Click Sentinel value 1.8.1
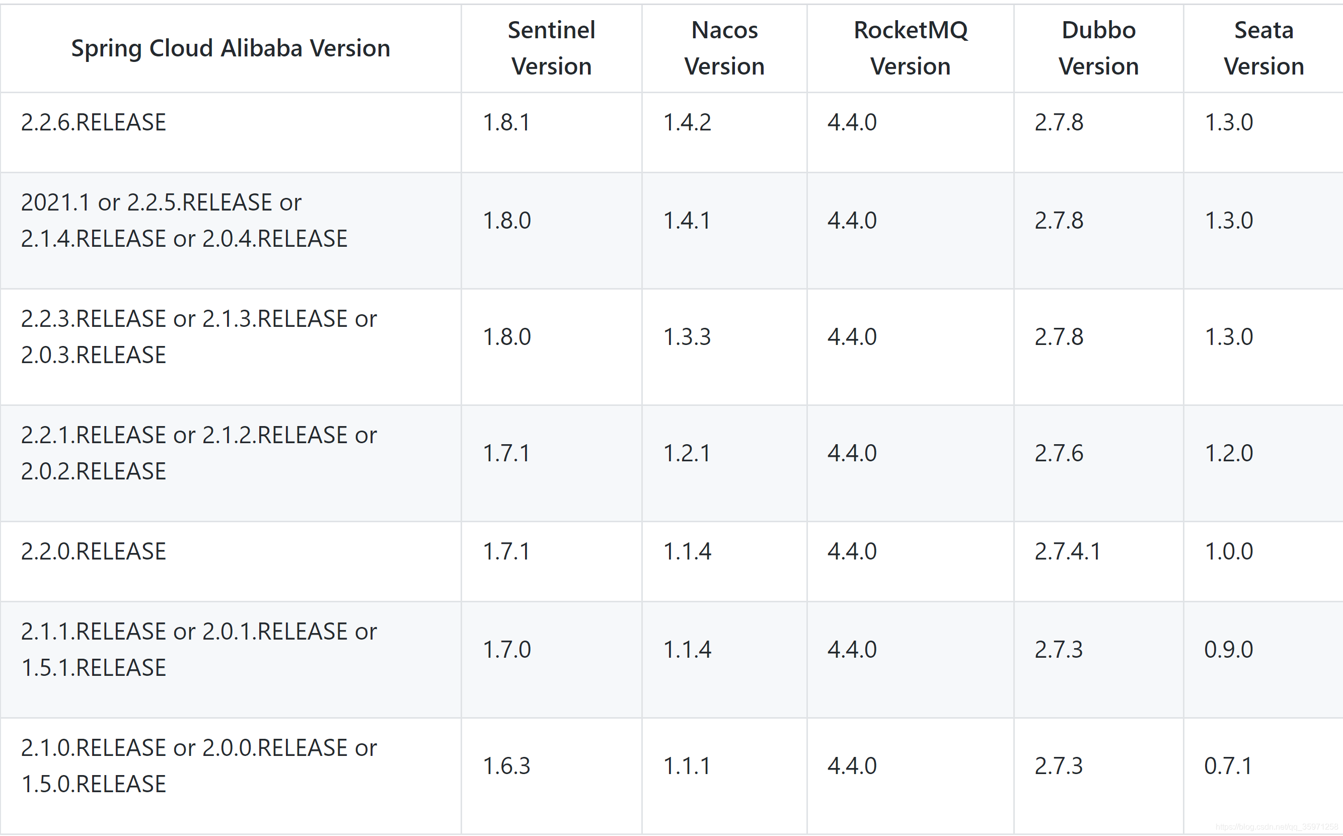1343x836 pixels. coord(506,122)
